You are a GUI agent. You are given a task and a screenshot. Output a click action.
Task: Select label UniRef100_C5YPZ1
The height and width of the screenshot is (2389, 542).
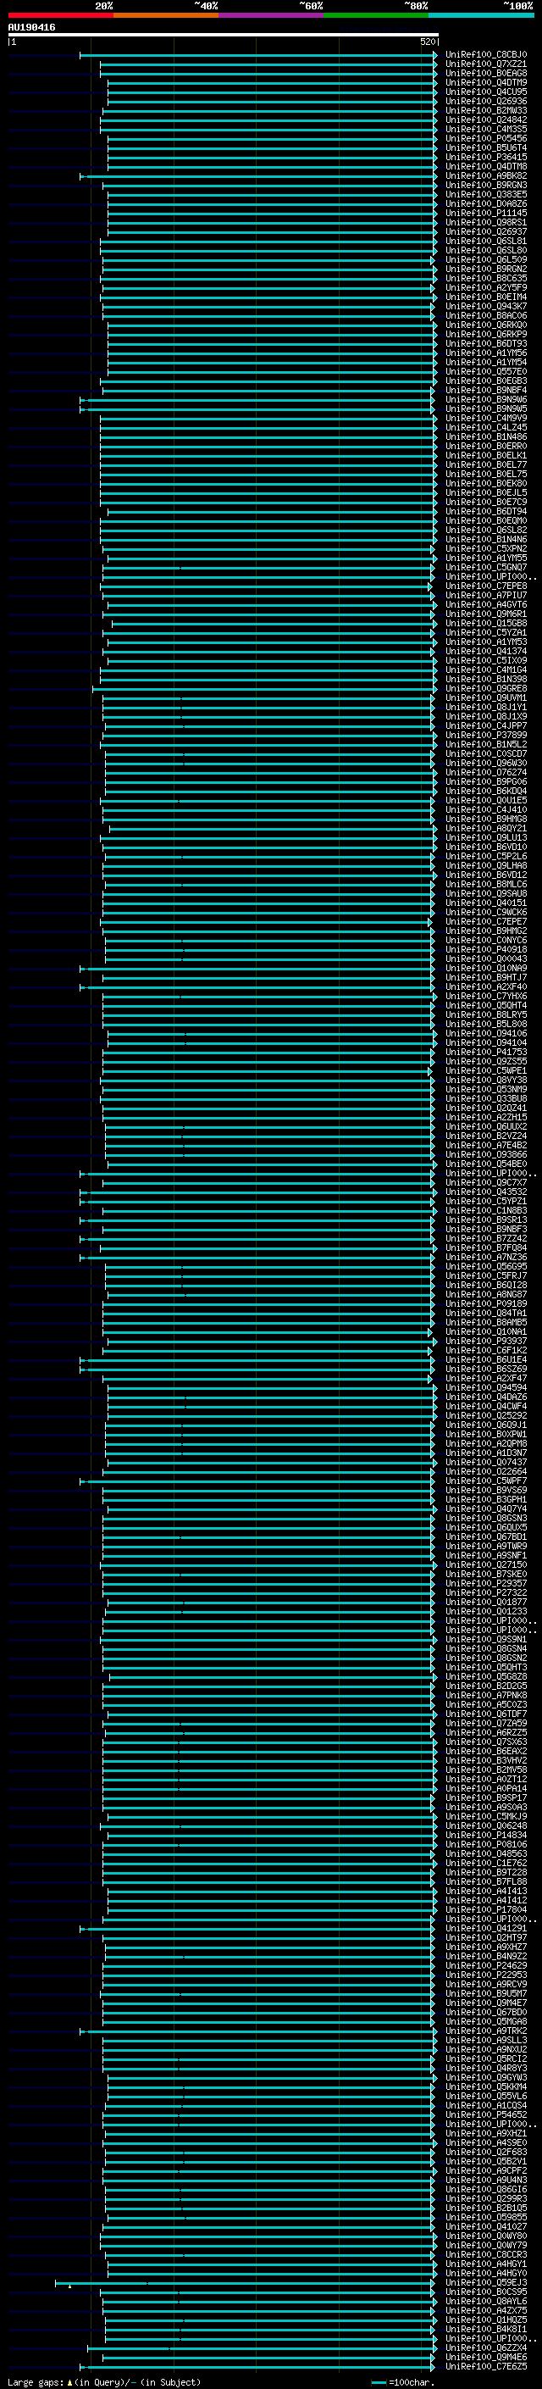pyautogui.click(x=486, y=1201)
